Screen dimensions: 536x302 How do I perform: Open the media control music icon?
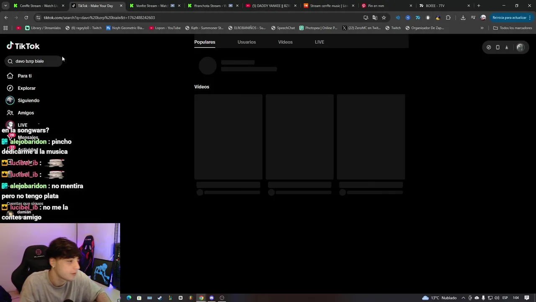pyautogui.click(x=473, y=18)
